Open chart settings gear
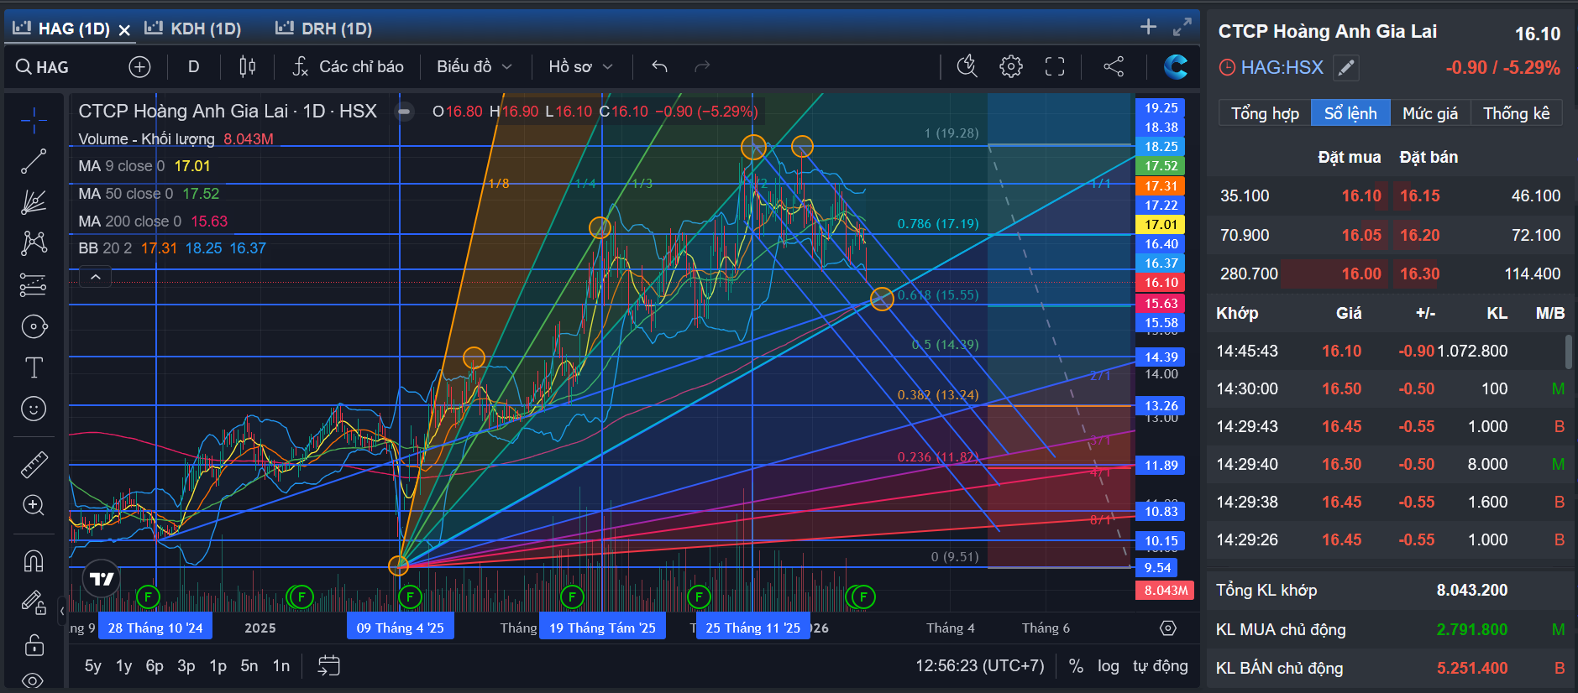 [1011, 66]
